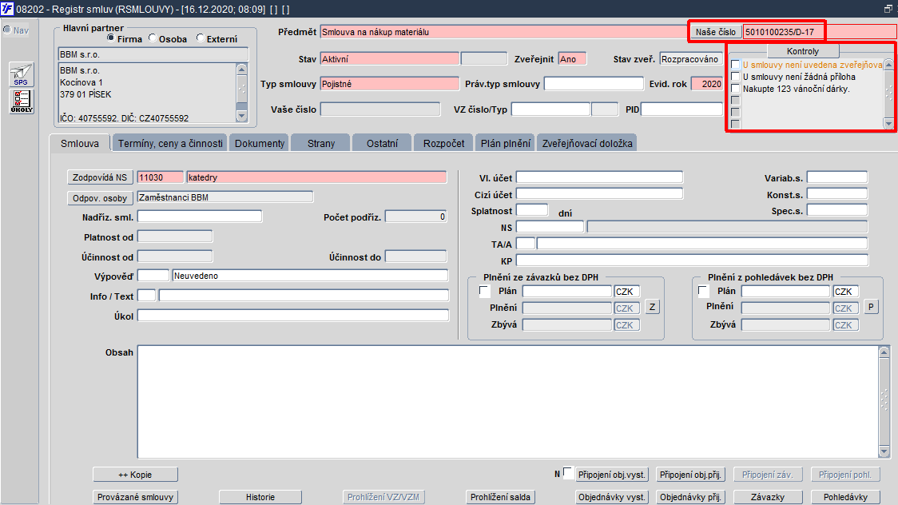Viewport: 898px width, 505px height.
Task: Toggle the N checkbox near Připojení obj.vyst.
Action: tap(568, 472)
